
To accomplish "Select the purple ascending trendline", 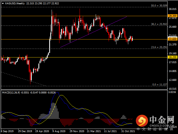I will pos(94,32).
